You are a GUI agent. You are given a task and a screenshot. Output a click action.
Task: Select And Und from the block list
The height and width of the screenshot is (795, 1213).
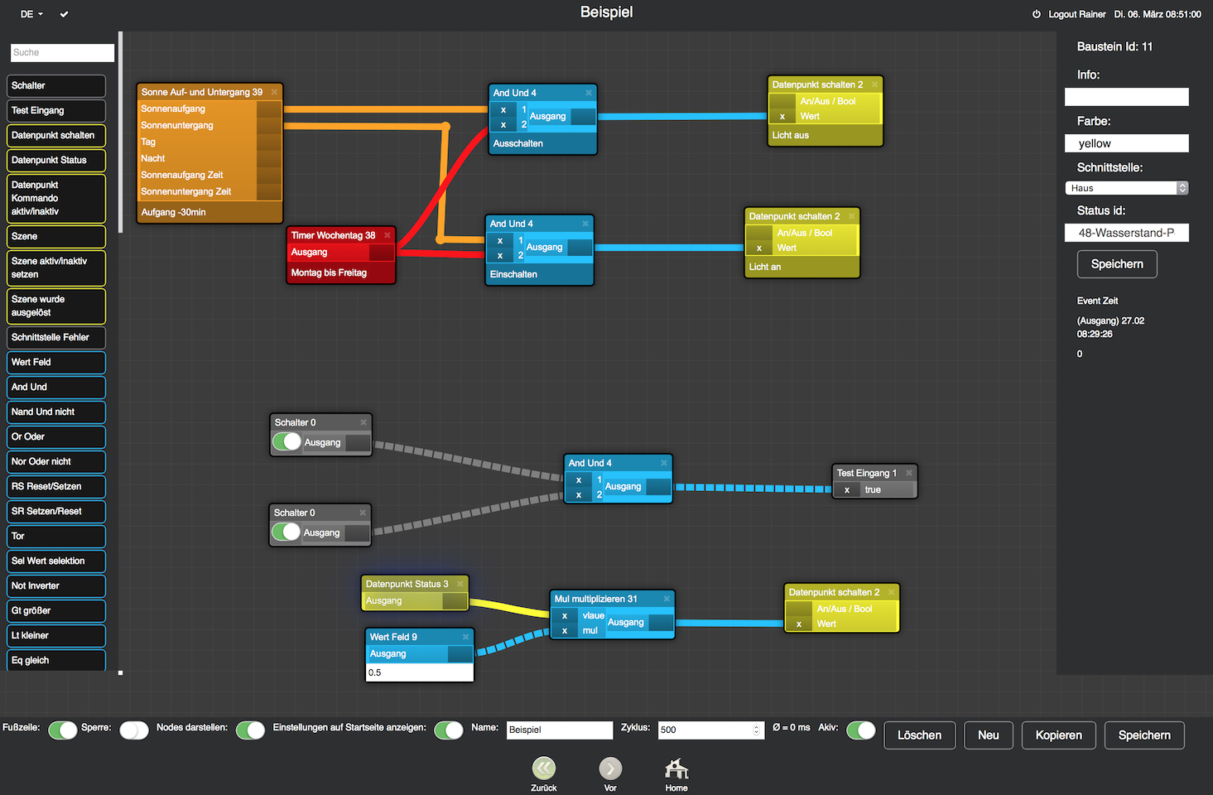pyautogui.click(x=56, y=387)
